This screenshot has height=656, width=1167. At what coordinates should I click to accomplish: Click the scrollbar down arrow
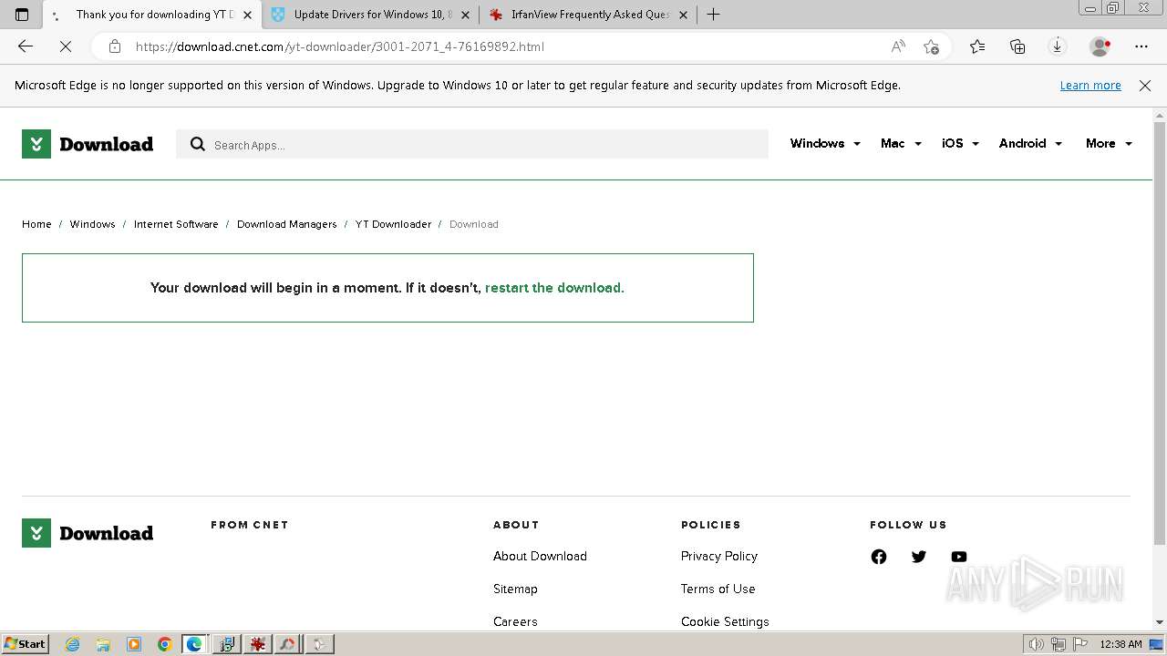tap(1160, 622)
